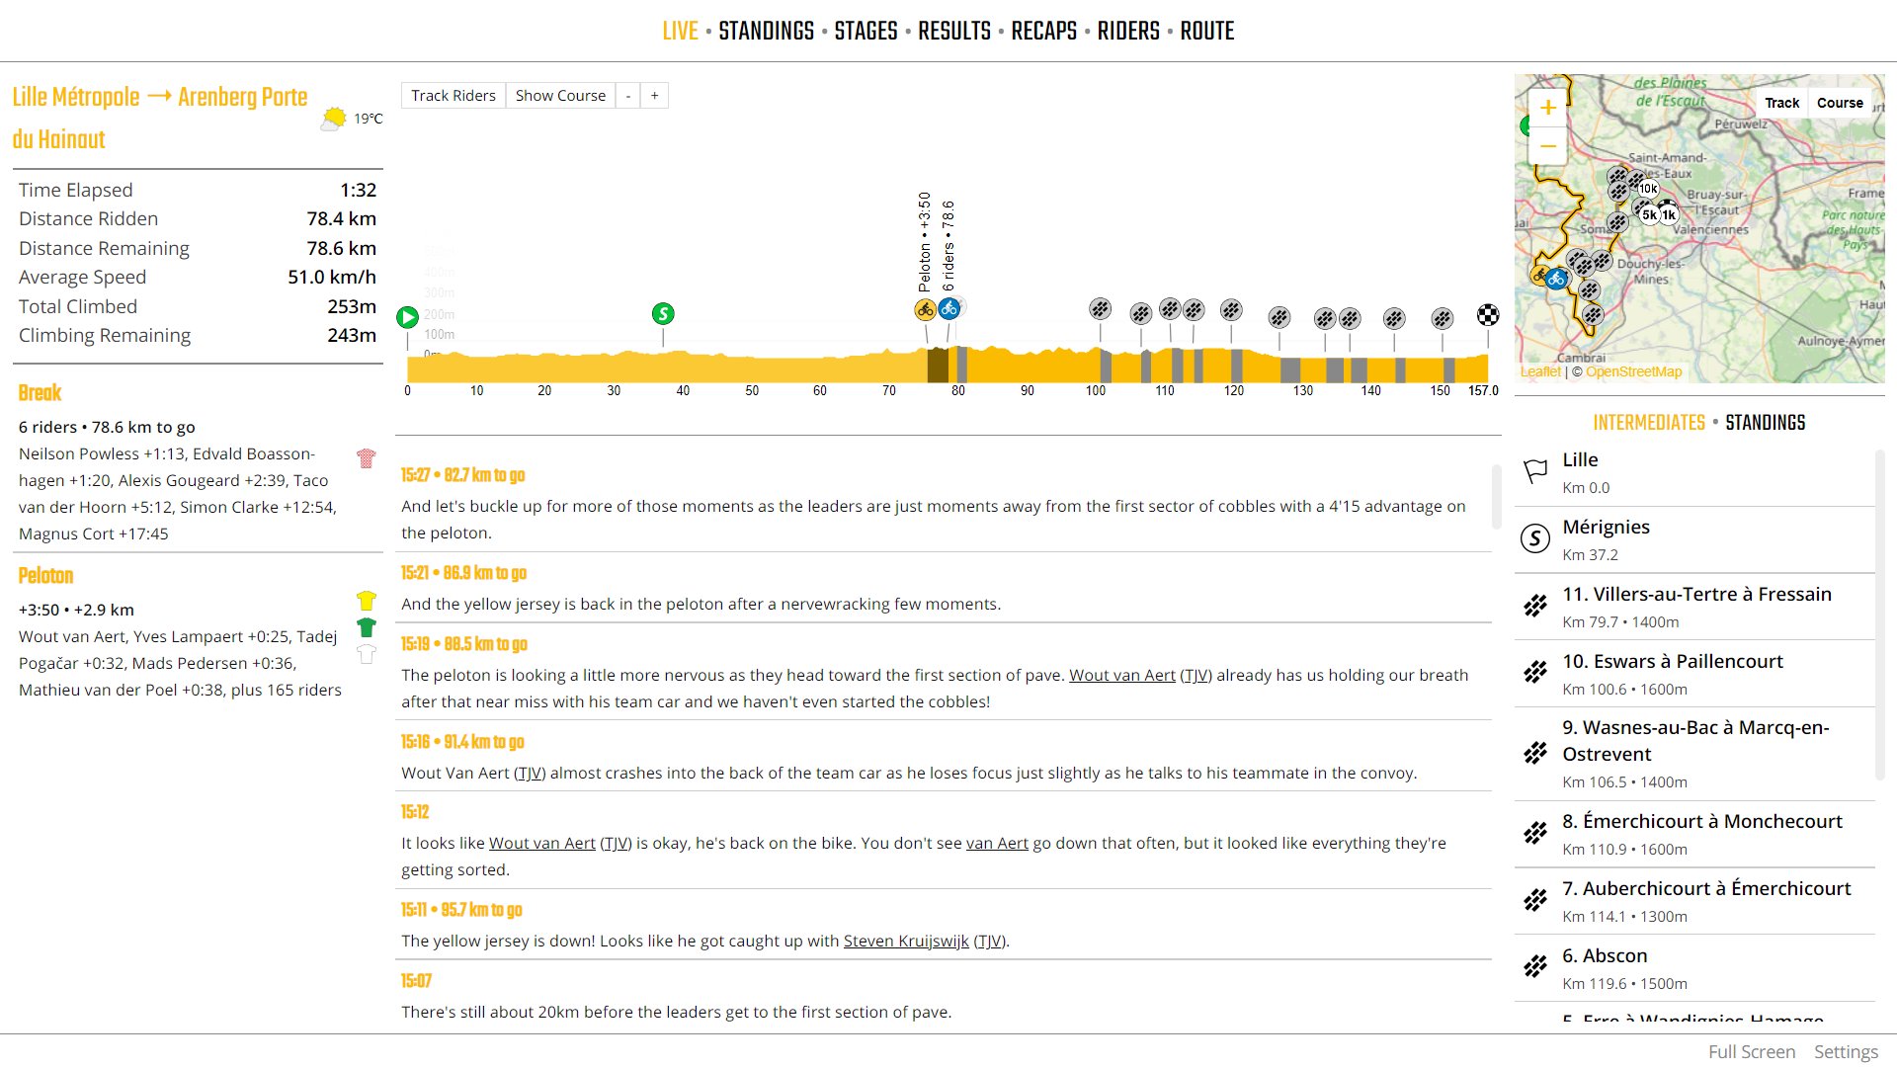
Task: Open Steven Kruijswijk rider link
Action: tap(905, 942)
